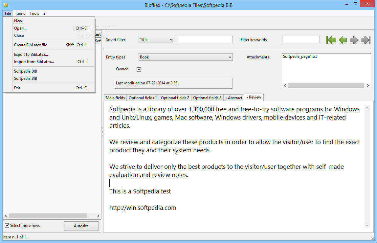Select Export to BibLatex... menu entry
The height and width of the screenshot is (243, 377).
49,55
